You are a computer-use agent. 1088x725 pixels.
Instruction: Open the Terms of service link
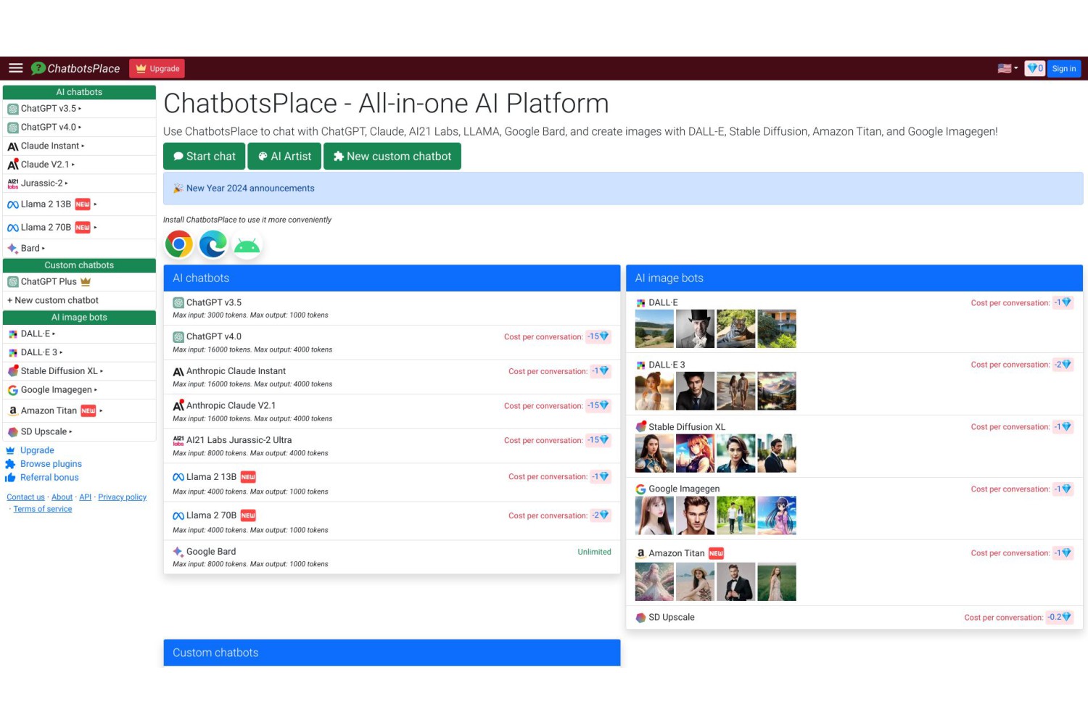coord(43,509)
